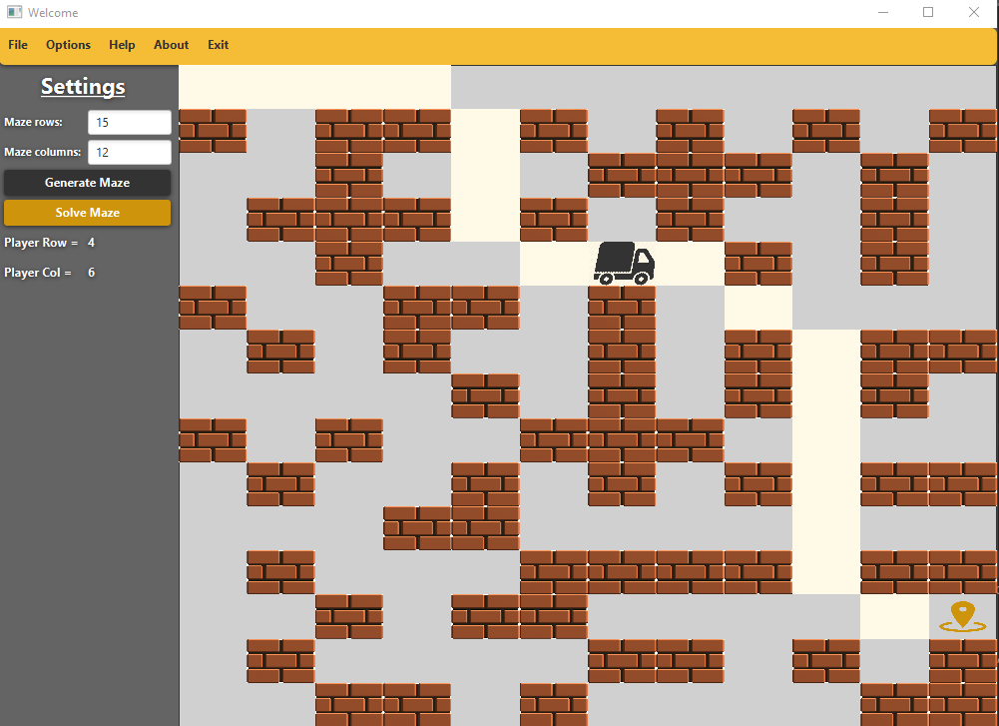Screen dimensions: 999x726
Task: Focus the Maze columns input field
Action: (130, 153)
